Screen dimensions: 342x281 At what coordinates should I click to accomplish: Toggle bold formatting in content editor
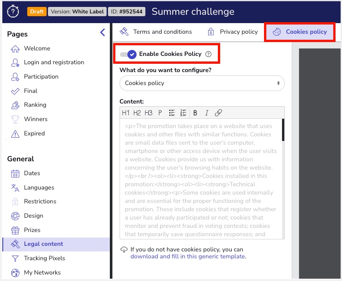point(195,113)
